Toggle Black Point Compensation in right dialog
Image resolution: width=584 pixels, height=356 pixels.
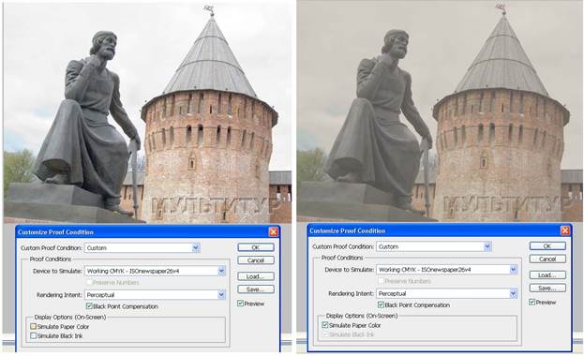(x=381, y=304)
